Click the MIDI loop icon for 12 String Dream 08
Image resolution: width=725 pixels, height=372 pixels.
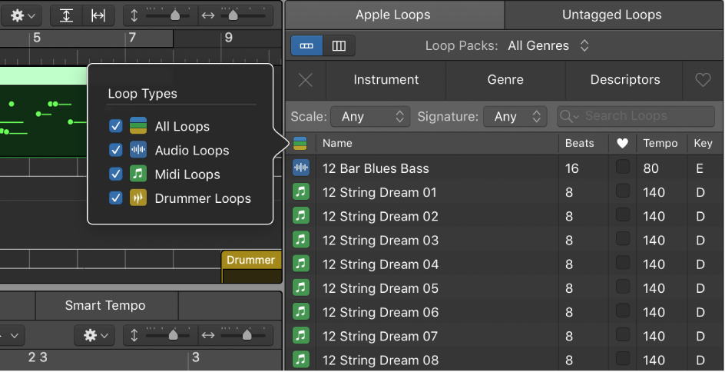click(301, 360)
